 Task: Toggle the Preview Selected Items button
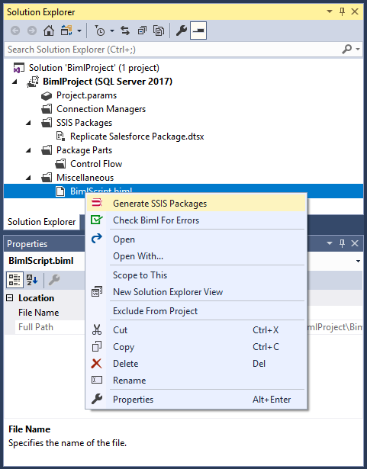[x=198, y=31]
